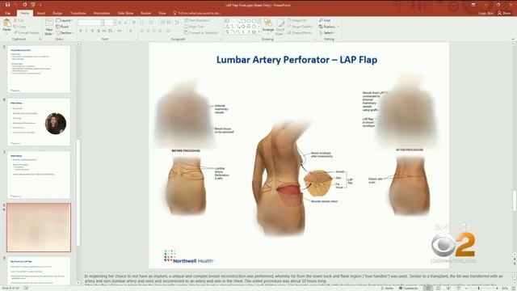
Task: Select the slide thumbnail with circular portrait photo
Action: pyautogui.click(x=39, y=122)
